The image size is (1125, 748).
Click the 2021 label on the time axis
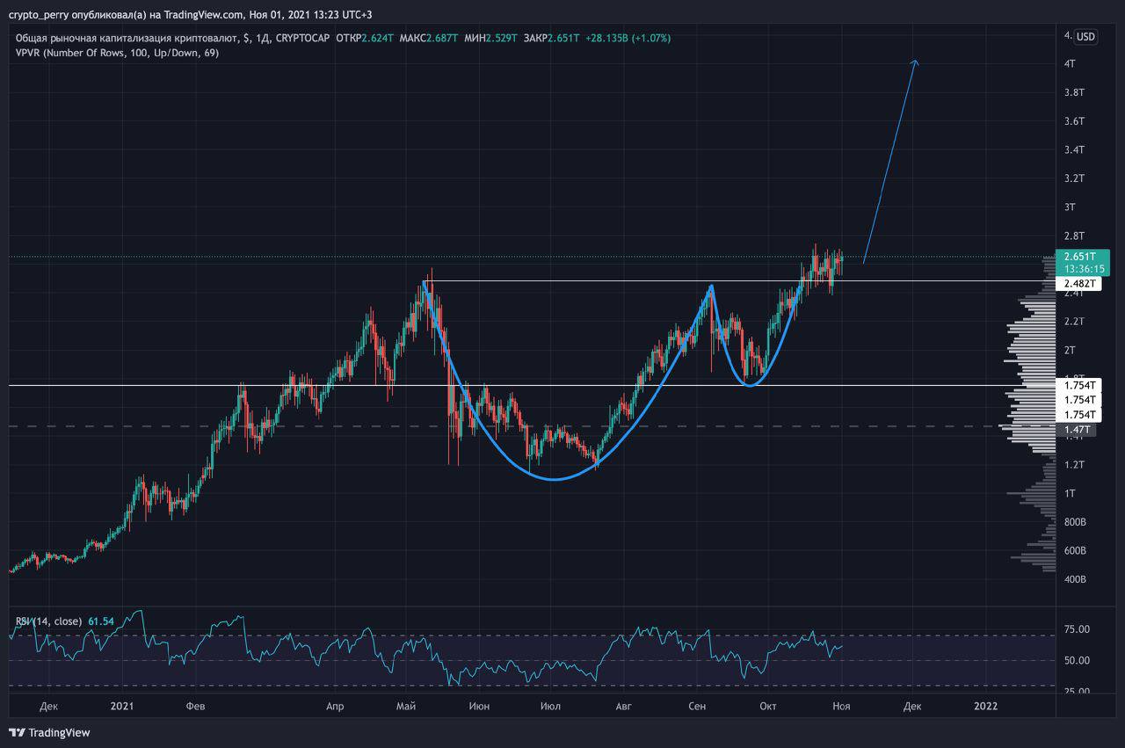click(122, 705)
